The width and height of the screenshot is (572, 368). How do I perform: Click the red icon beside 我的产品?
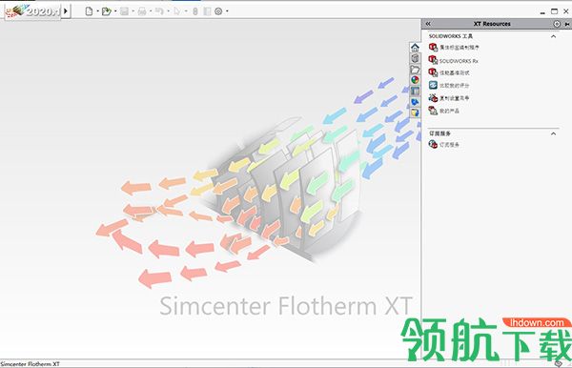point(433,111)
